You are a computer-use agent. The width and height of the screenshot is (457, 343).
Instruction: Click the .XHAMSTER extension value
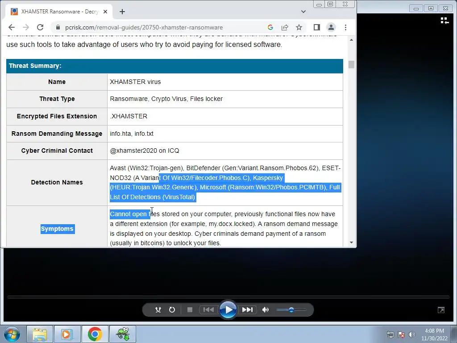(129, 117)
